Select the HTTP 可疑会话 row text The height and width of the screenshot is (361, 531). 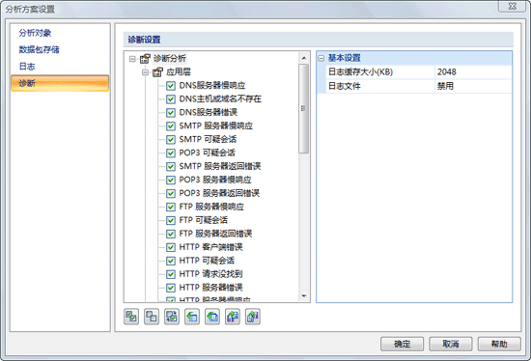[x=207, y=261]
